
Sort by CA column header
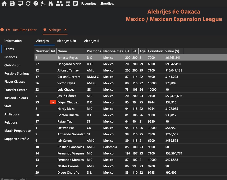[128, 51]
